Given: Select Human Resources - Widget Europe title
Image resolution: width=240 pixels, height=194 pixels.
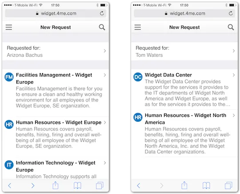Looking at the screenshot, I should tap(59, 123).
